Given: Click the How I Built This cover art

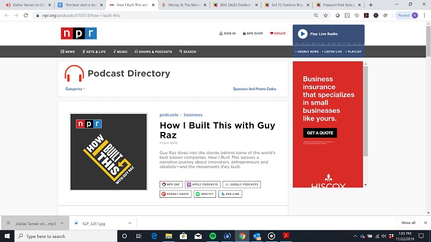Looking at the screenshot, I should pos(108,152).
